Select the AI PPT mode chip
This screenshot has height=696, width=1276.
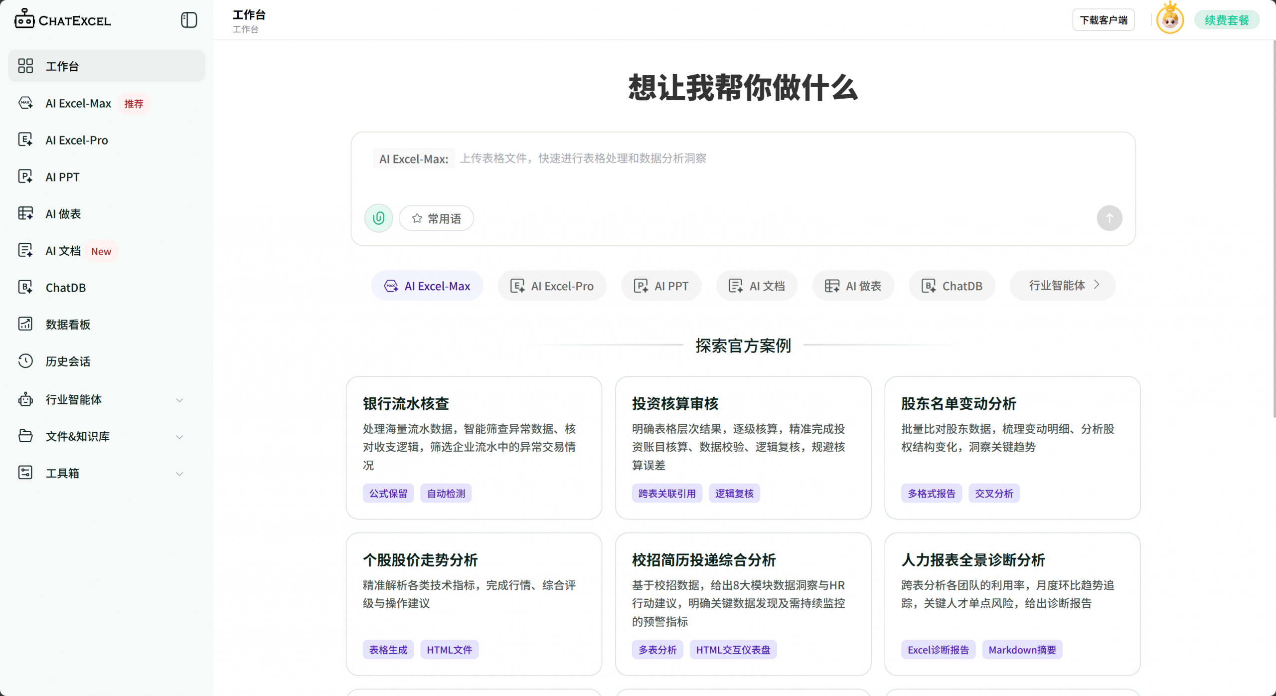pyautogui.click(x=661, y=286)
